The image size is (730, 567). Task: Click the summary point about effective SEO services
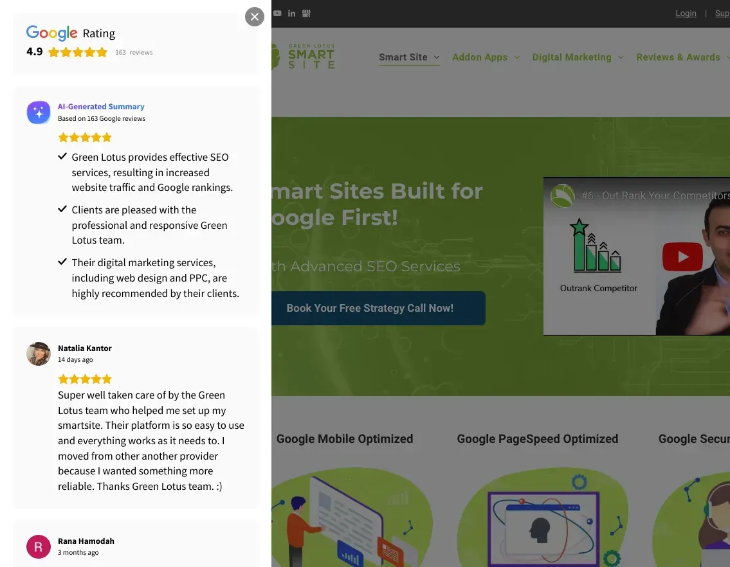[x=152, y=172]
